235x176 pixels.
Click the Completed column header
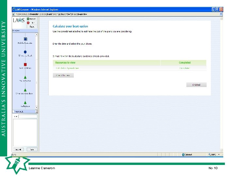185,63
